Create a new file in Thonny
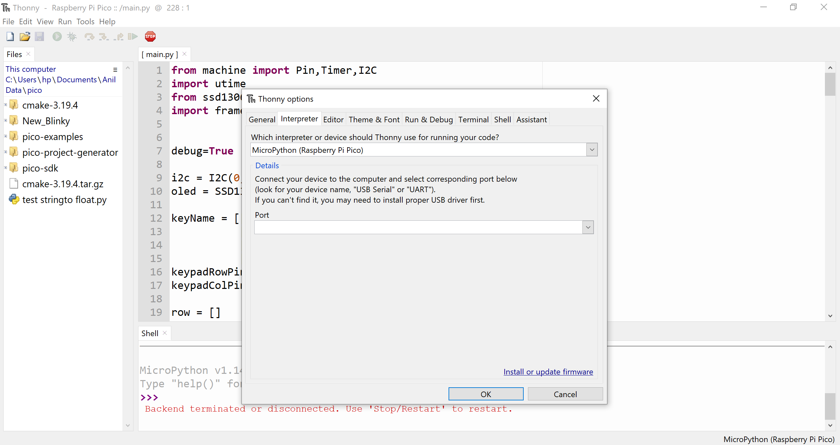 pyautogui.click(x=10, y=36)
